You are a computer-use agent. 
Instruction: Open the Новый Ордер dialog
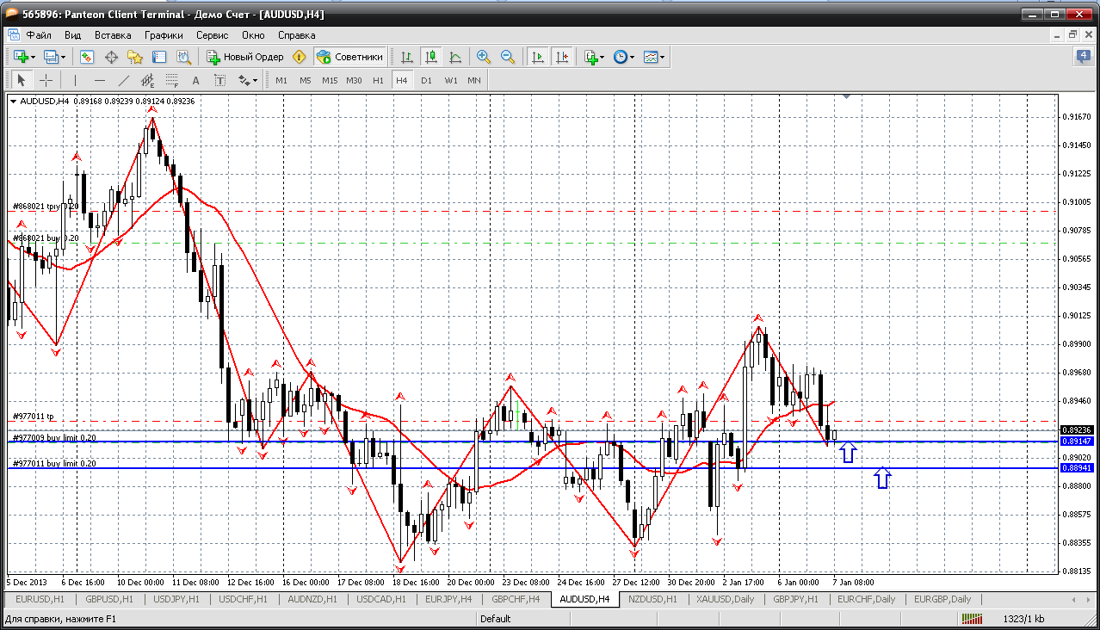click(x=245, y=57)
